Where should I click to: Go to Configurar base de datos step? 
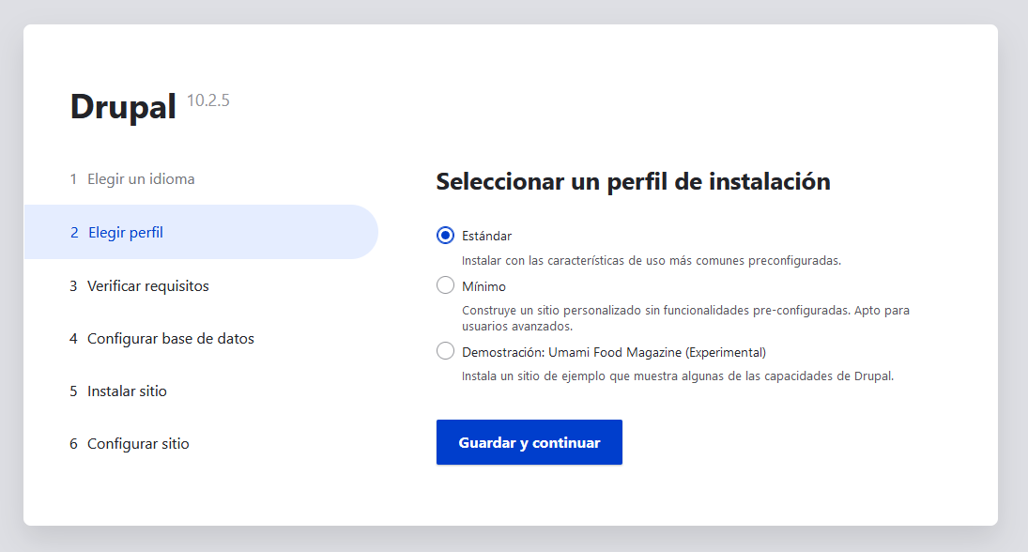(170, 338)
